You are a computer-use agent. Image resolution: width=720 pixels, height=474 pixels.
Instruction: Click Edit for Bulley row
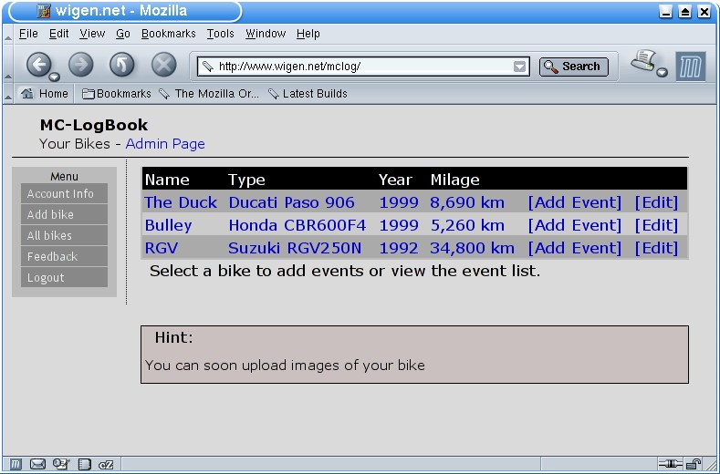(x=656, y=225)
